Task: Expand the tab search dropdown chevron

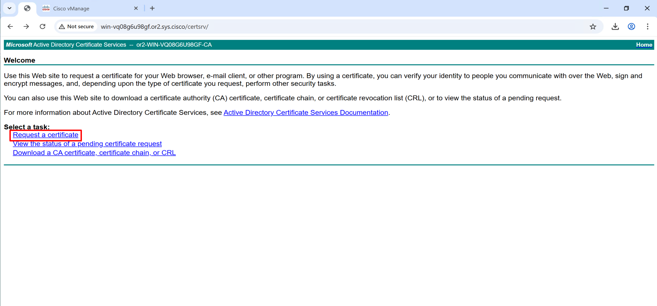Action: tap(9, 8)
